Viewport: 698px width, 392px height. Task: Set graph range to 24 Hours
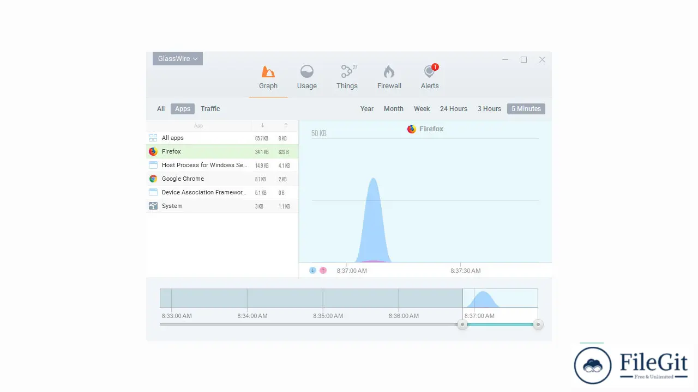coord(454,109)
